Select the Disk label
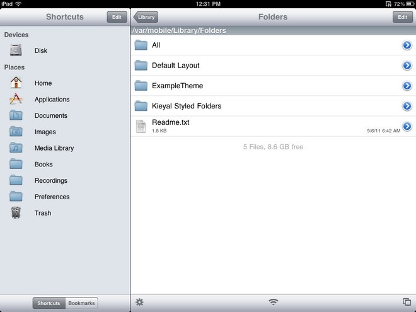 click(41, 50)
